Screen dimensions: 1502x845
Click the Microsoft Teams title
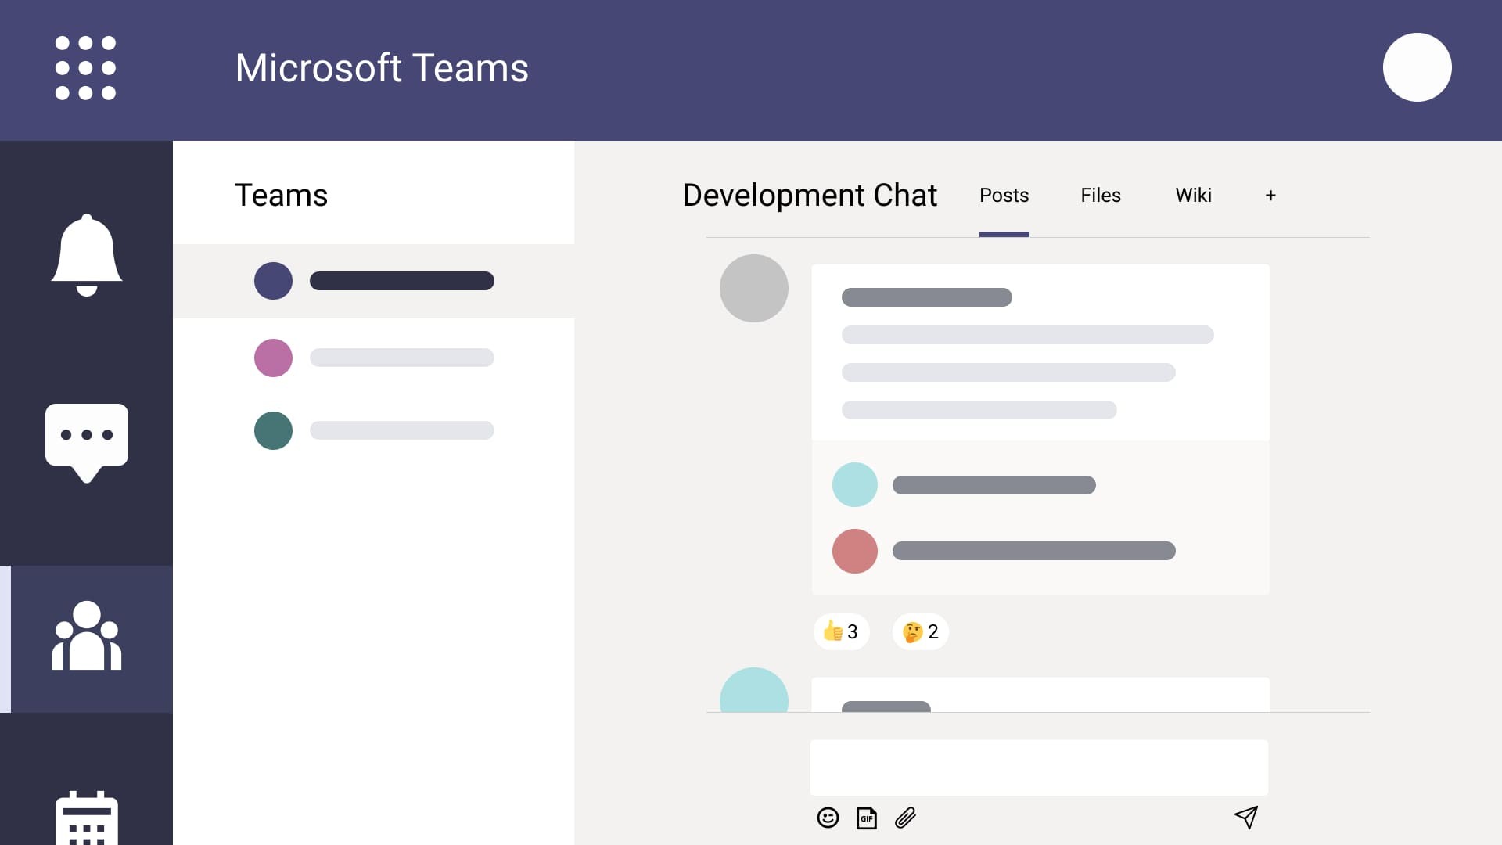(382, 68)
